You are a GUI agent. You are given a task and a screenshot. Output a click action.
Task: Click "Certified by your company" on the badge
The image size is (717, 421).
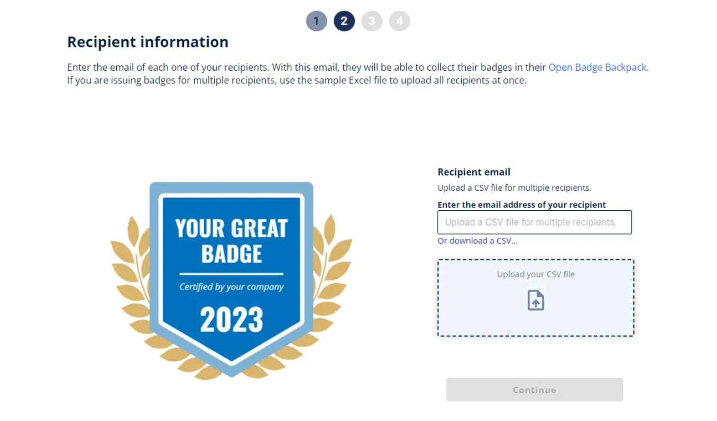(x=231, y=287)
